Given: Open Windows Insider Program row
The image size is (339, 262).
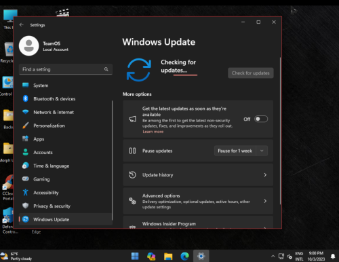Looking at the screenshot, I should click(198, 222).
